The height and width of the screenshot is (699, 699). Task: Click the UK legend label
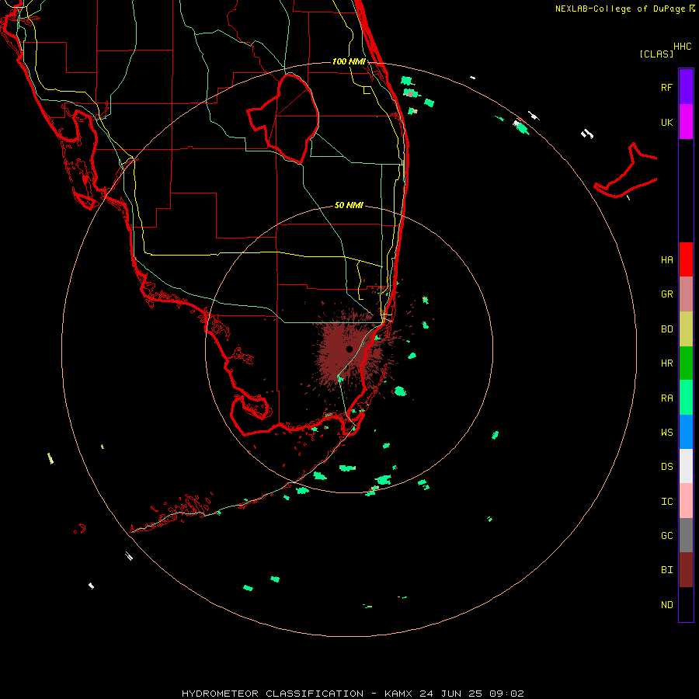coord(666,123)
